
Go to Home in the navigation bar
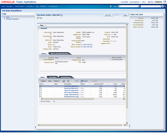pyautogui.click(x=3, y=6)
